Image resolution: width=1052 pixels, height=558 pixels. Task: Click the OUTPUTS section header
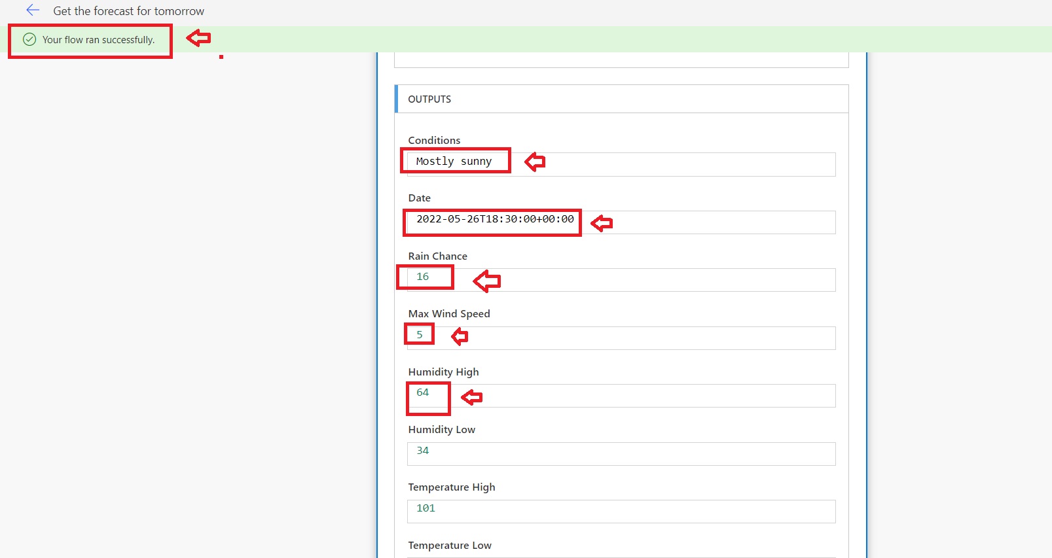(x=429, y=99)
